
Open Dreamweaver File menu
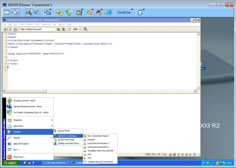(4, 24)
